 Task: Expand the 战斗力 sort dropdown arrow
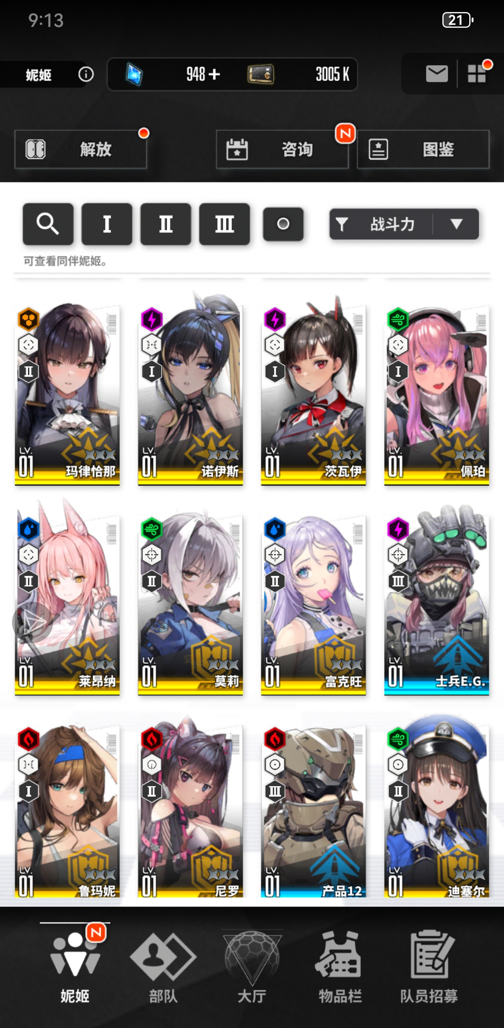coord(456,224)
